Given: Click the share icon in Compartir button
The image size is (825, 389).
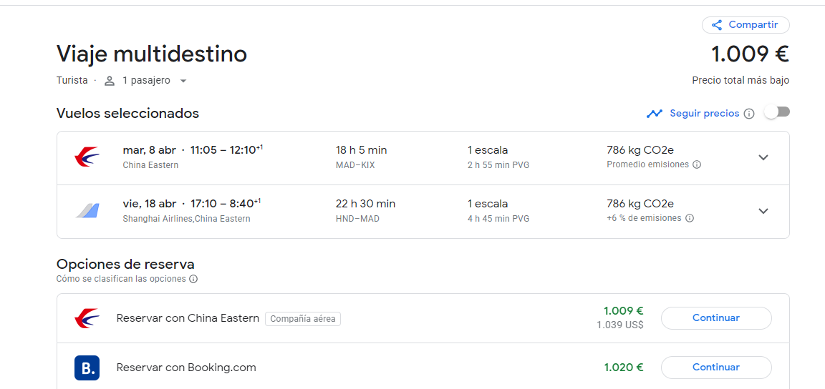Looking at the screenshot, I should [x=717, y=25].
